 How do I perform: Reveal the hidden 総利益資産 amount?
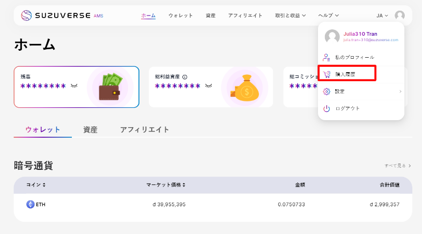pyautogui.click(x=209, y=85)
